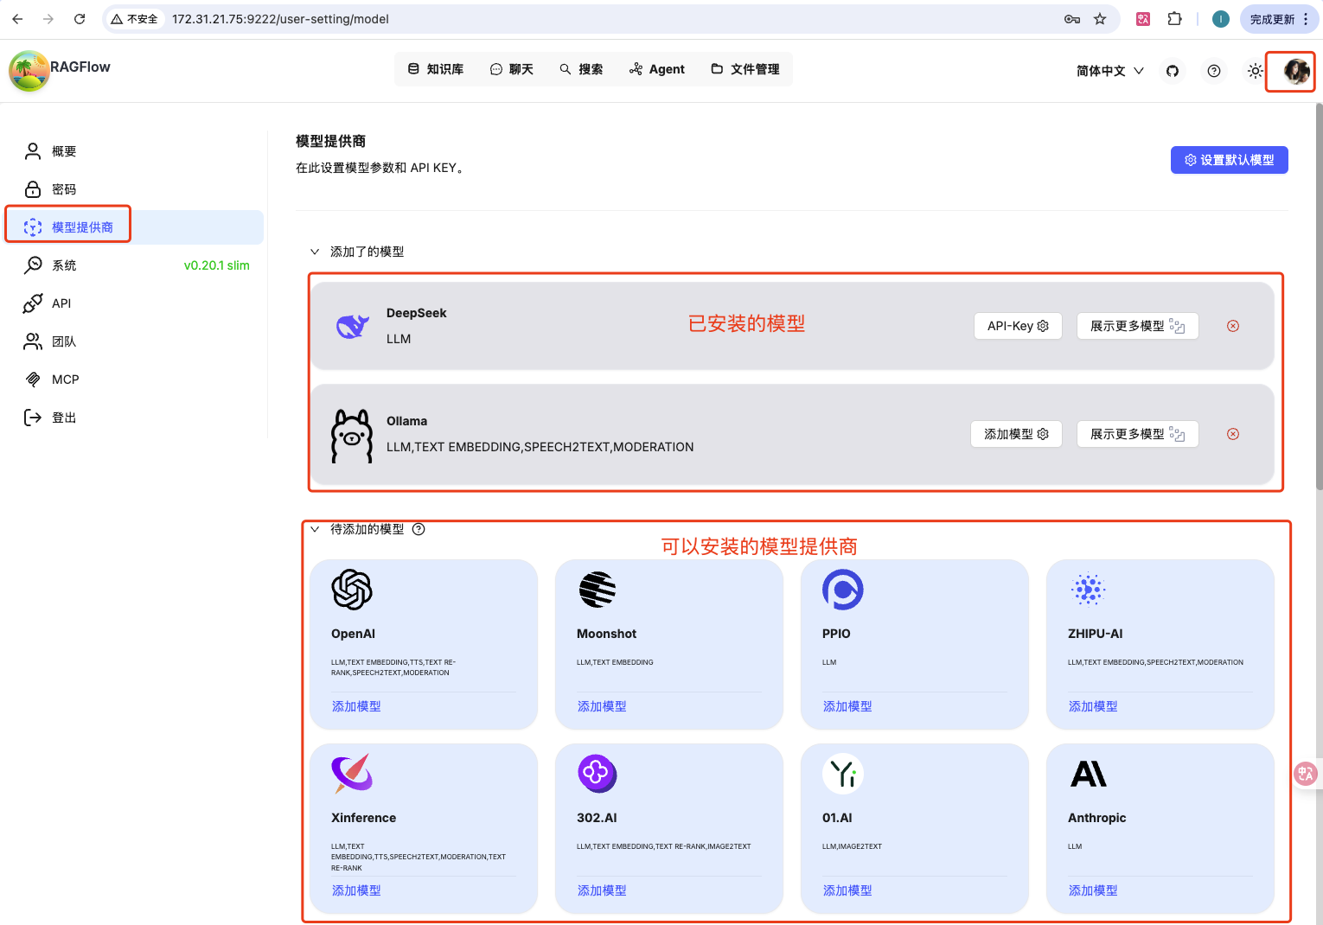Open the help question mark icon
The width and height of the screenshot is (1323, 925).
1214,71
